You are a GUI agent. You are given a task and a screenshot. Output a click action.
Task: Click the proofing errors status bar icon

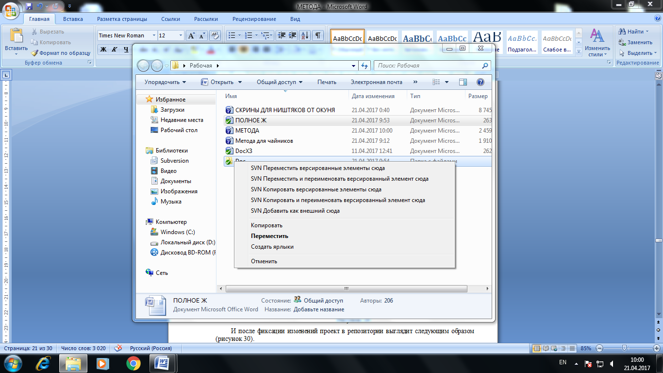pyautogui.click(x=117, y=348)
